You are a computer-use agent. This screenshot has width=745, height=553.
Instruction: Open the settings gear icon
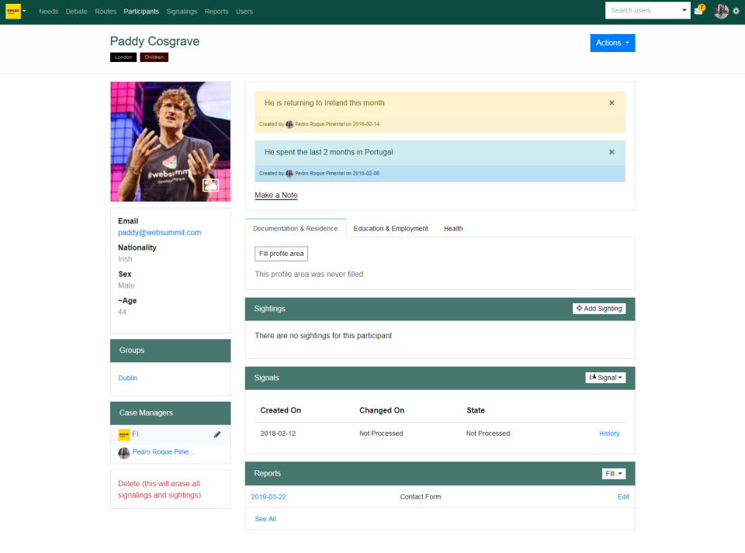(x=736, y=11)
